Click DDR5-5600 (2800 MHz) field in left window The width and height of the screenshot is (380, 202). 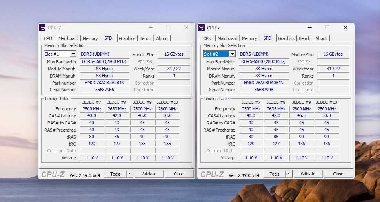coord(104,61)
